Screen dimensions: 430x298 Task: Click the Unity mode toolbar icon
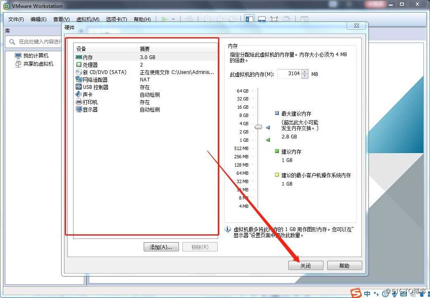pos(287,19)
